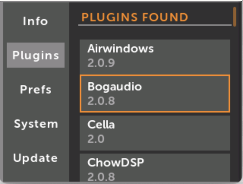Click the Cella name label

coord(101,125)
